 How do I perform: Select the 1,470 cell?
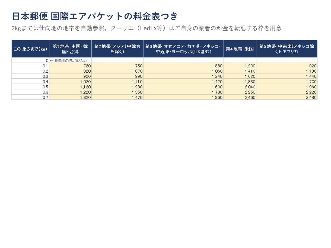[117, 97]
